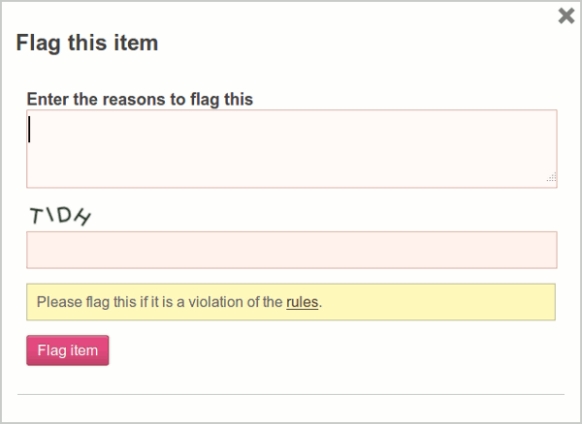Click 'Enter the reasons to flag this' label
This screenshot has width=582, height=424.
coord(140,99)
